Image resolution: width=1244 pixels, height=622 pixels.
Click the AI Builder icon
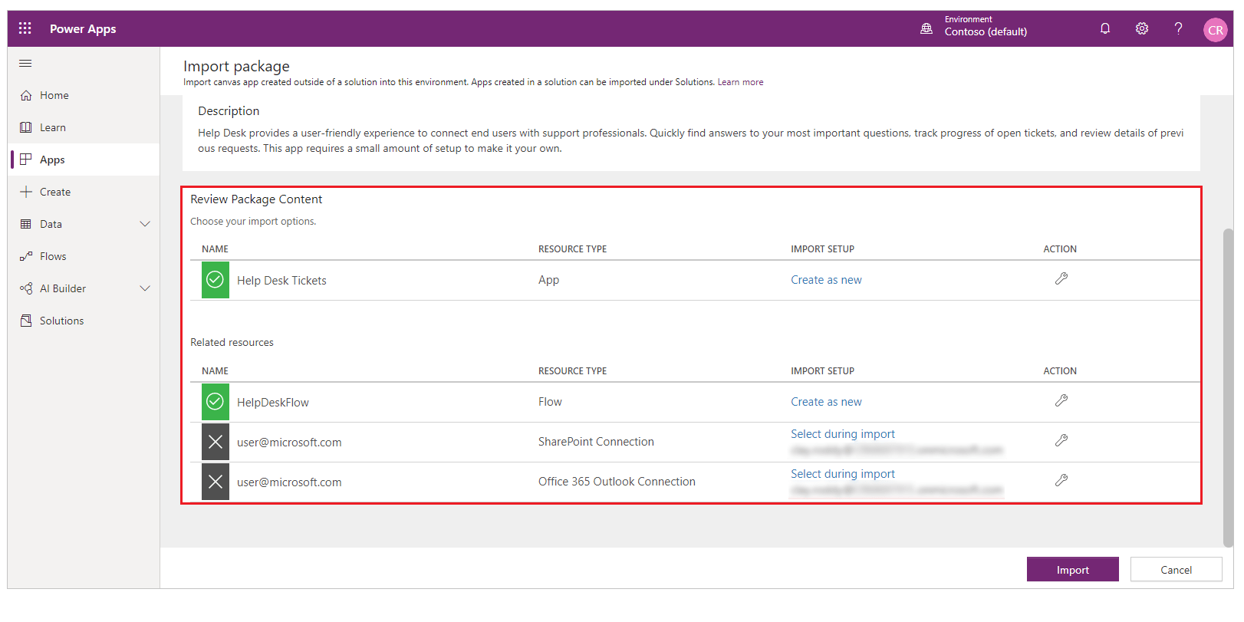pos(26,288)
